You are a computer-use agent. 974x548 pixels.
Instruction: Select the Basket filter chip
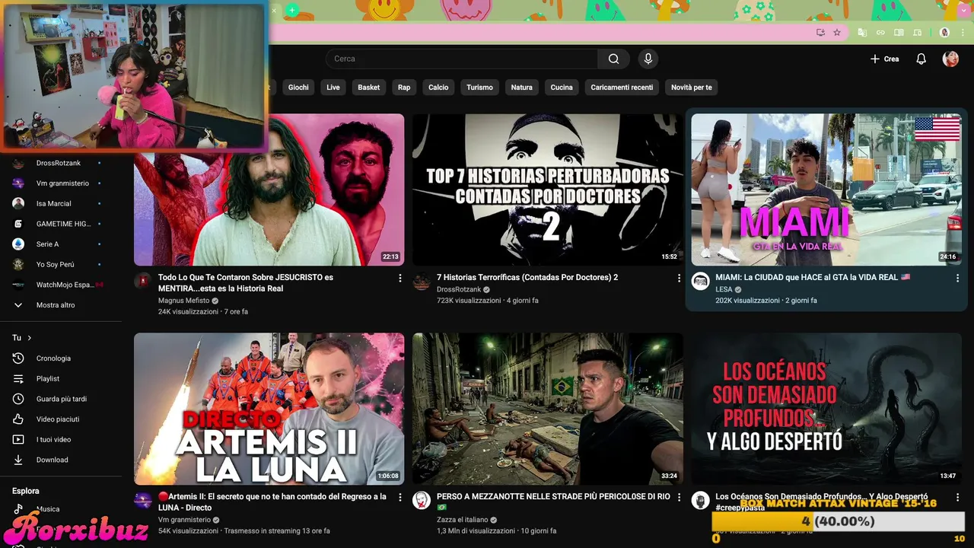tap(369, 88)
